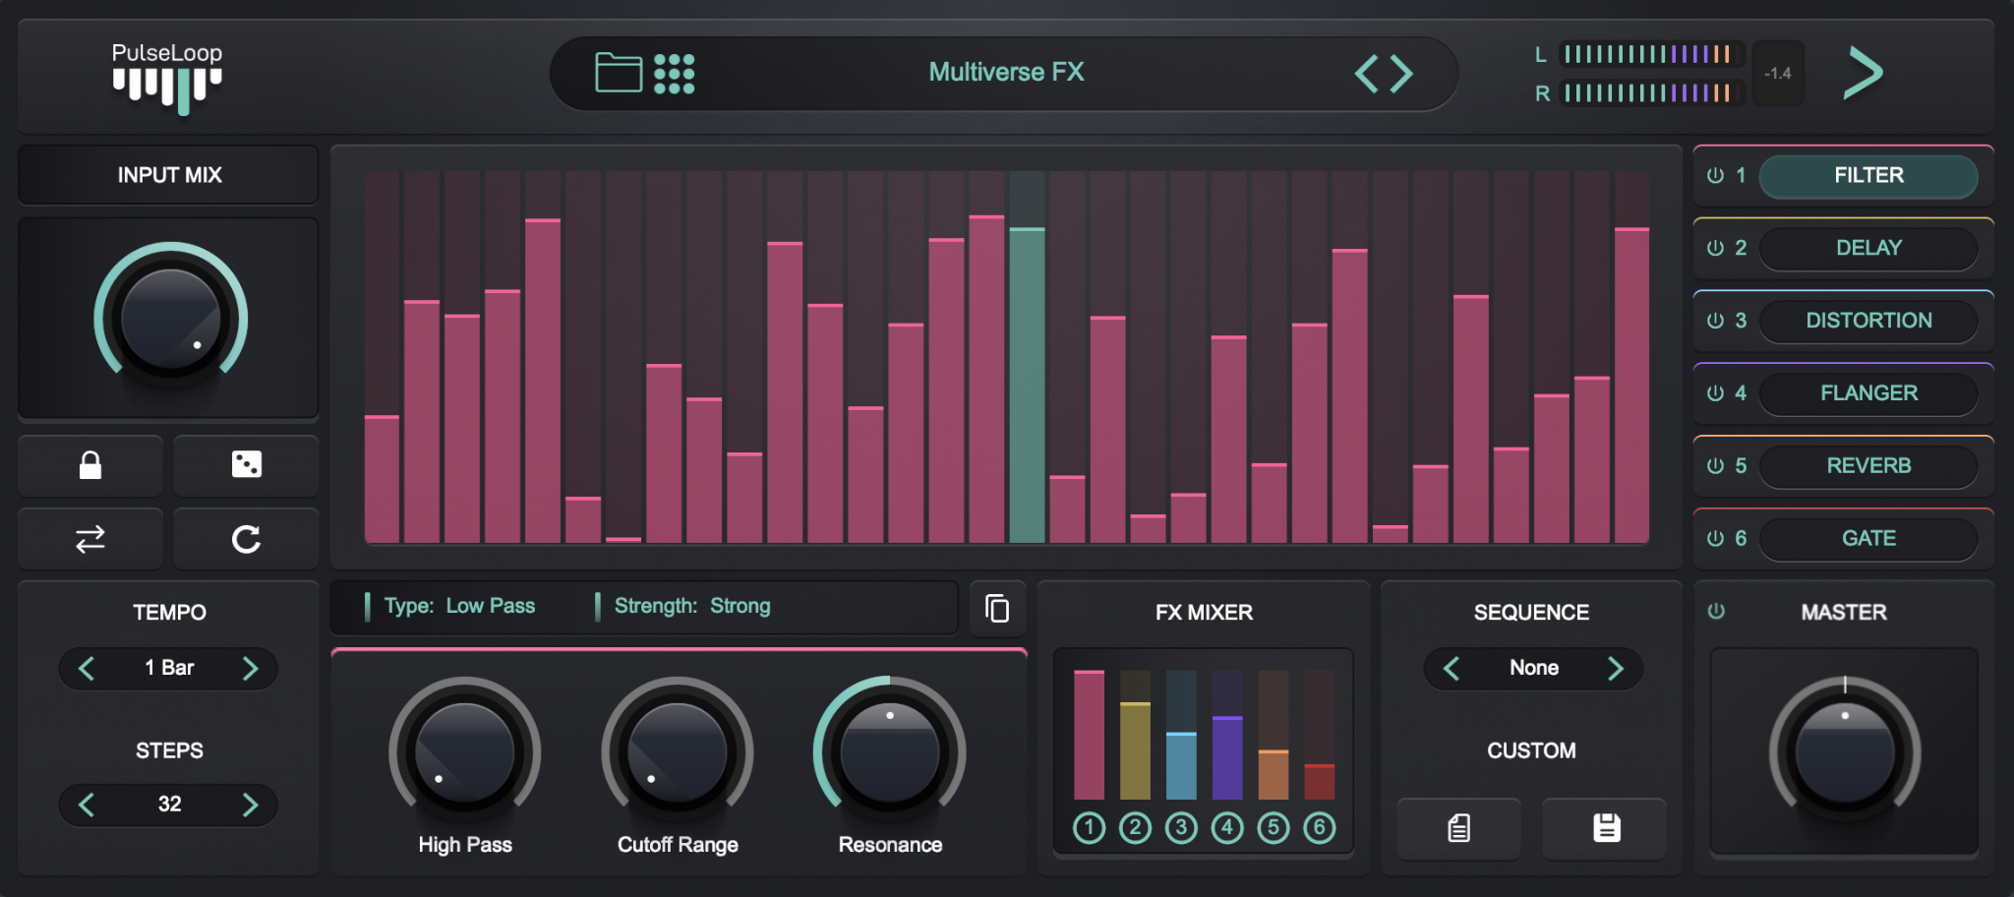Save the custom sequence with the floppy disk icon
Image resolution: width=2014 pixels, height=897 pixels.
point(1606,828)
